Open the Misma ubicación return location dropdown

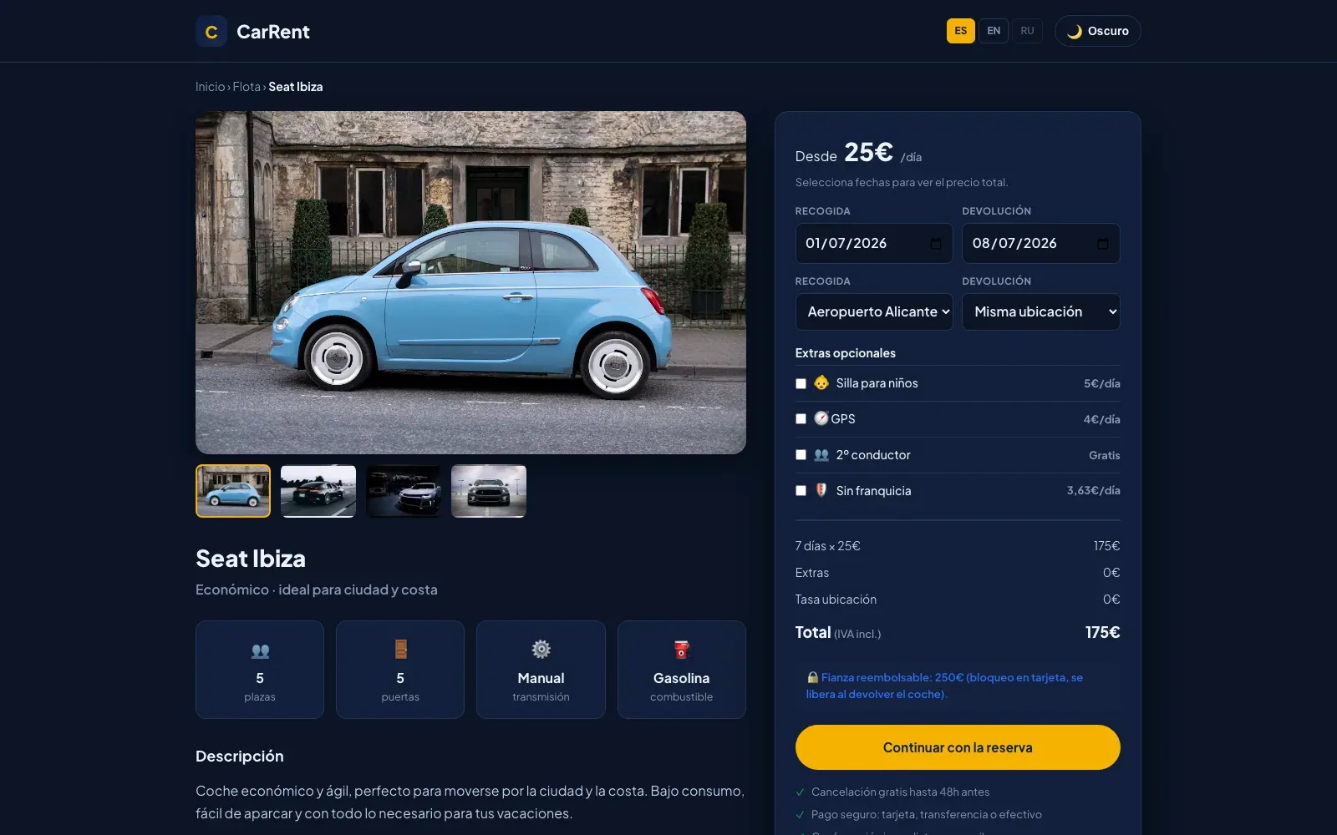[1041, 311]
